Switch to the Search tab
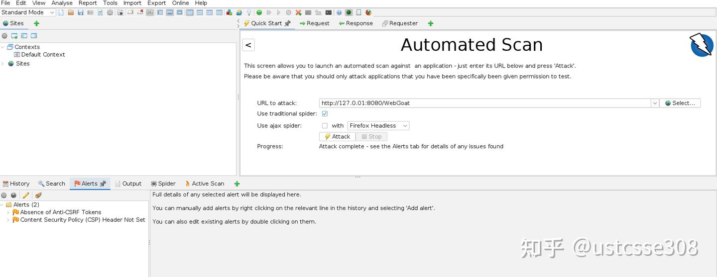This screenshot has height=277, width=717. point(52,184)
